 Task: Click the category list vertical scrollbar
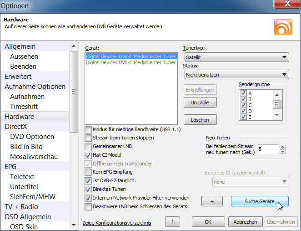coord(74,91)
